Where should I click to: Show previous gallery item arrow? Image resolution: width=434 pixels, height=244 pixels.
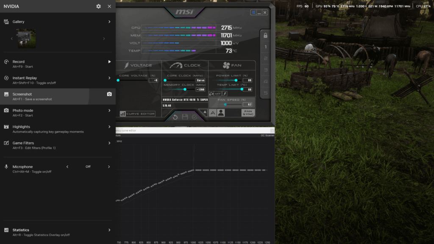coord(11,39)
